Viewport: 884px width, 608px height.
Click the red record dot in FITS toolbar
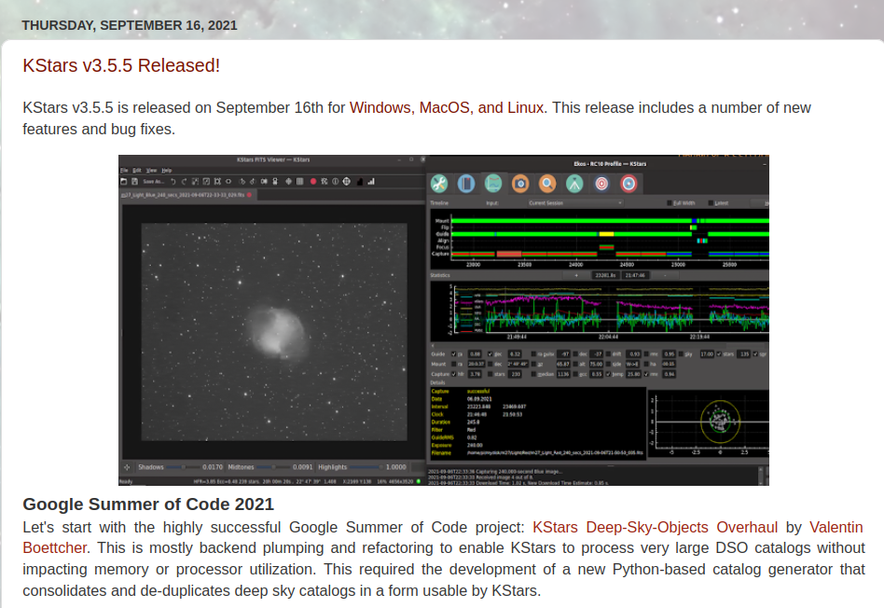point(313,182)
